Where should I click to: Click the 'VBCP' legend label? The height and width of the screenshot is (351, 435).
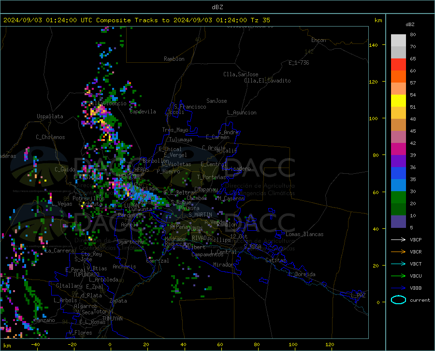[416, 239]
